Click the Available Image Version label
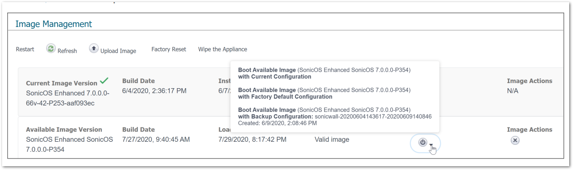Image resolution: width=573 pixels, height=170 pixels. click(64, 130)
